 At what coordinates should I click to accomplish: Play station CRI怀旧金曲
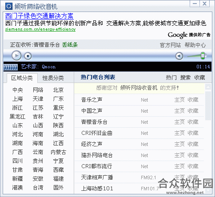97,133
